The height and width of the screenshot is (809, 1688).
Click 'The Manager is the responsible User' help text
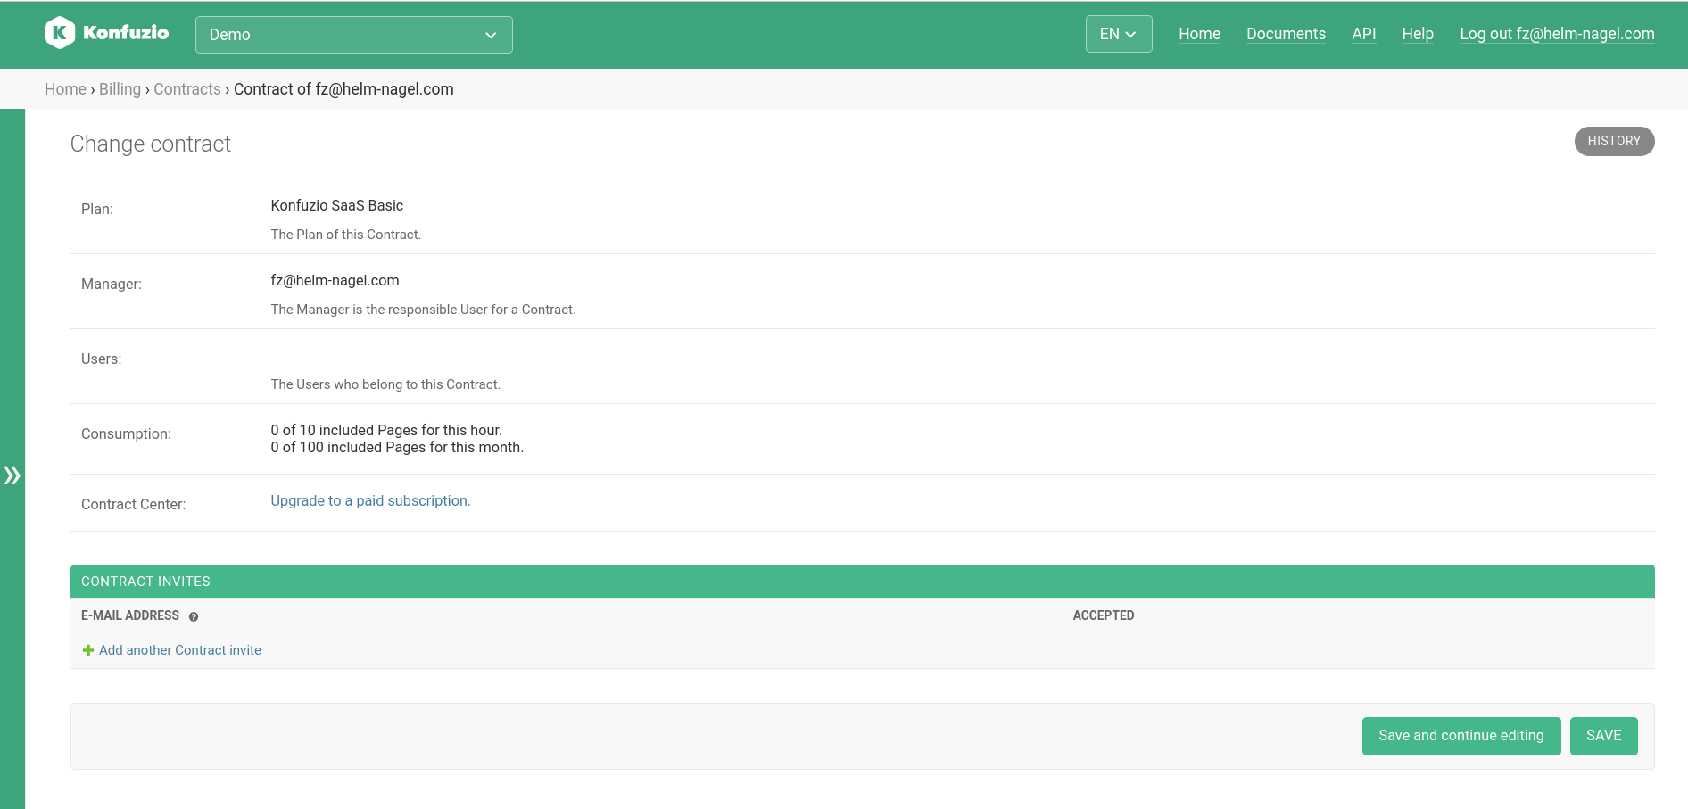(x=423, y=310)
